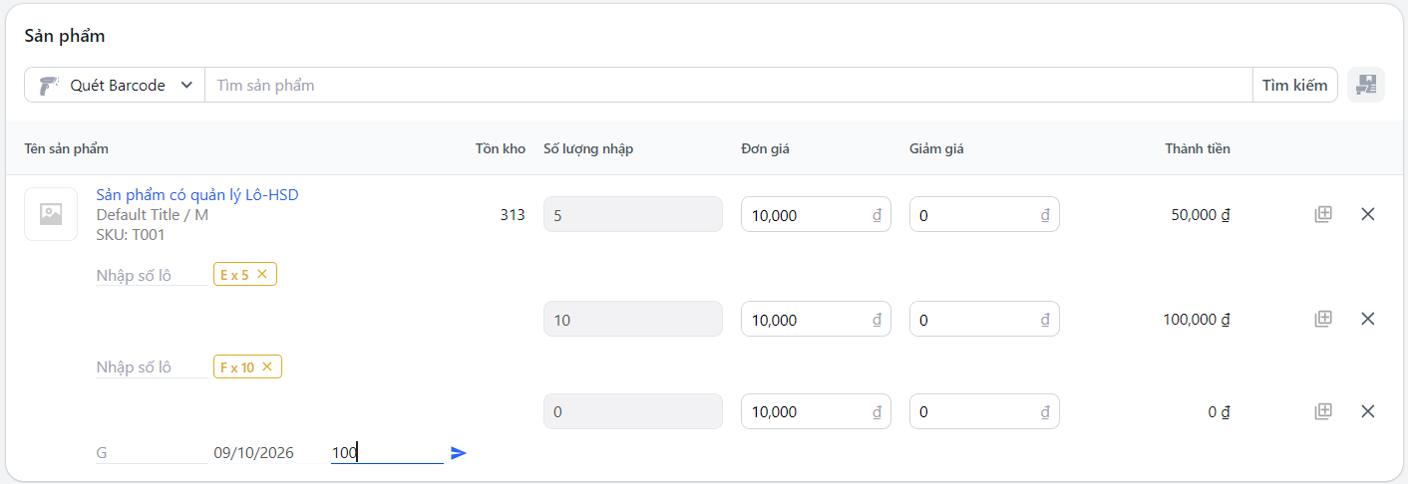Remove lot tag F x 10
The height and width of the screenshot is (484, 1408).
point(267,366)
